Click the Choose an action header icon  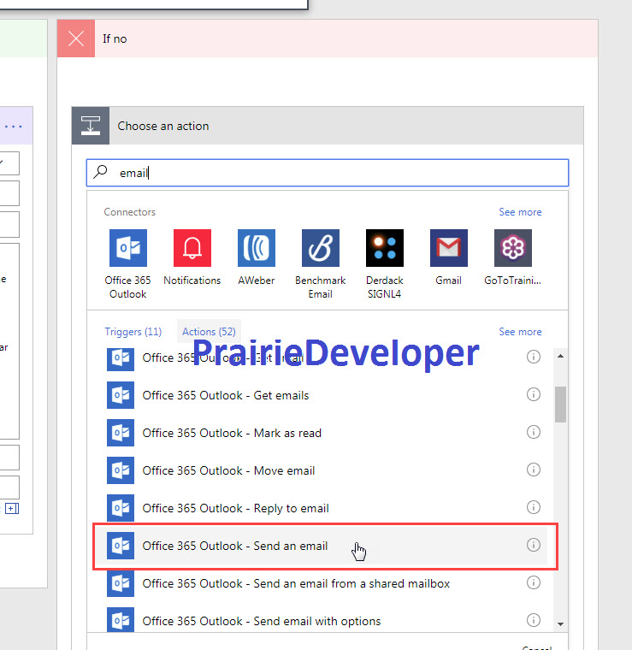[91, 126]
